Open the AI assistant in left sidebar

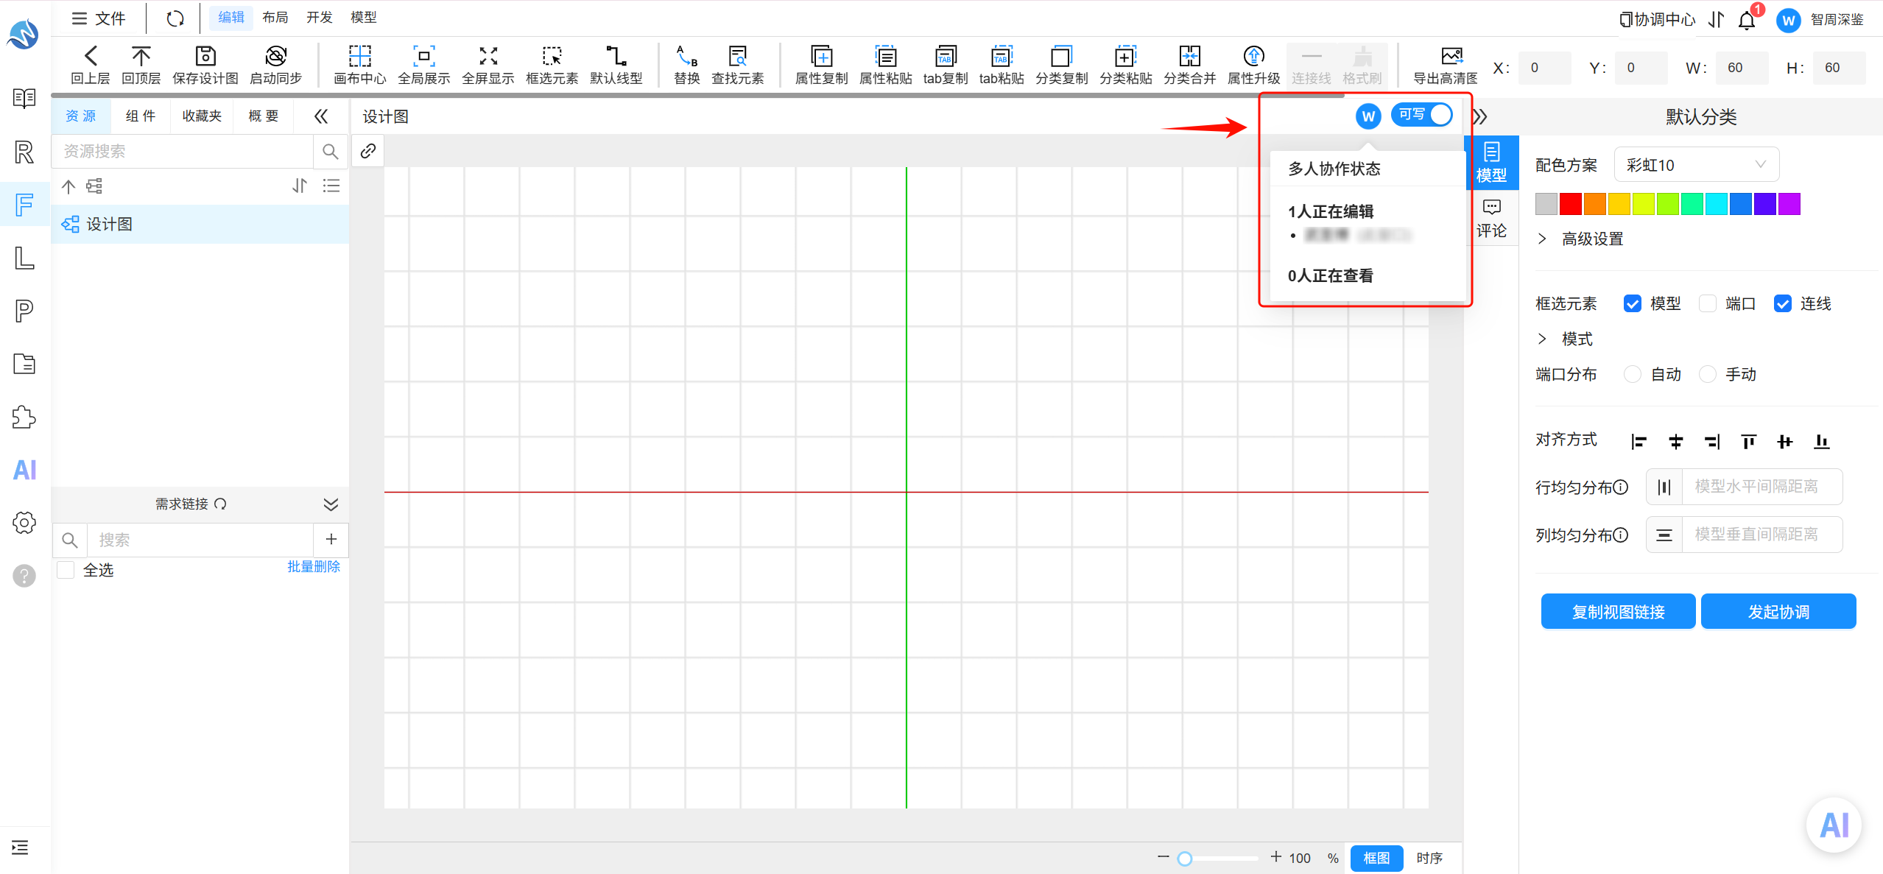click(x=24, y=470)
